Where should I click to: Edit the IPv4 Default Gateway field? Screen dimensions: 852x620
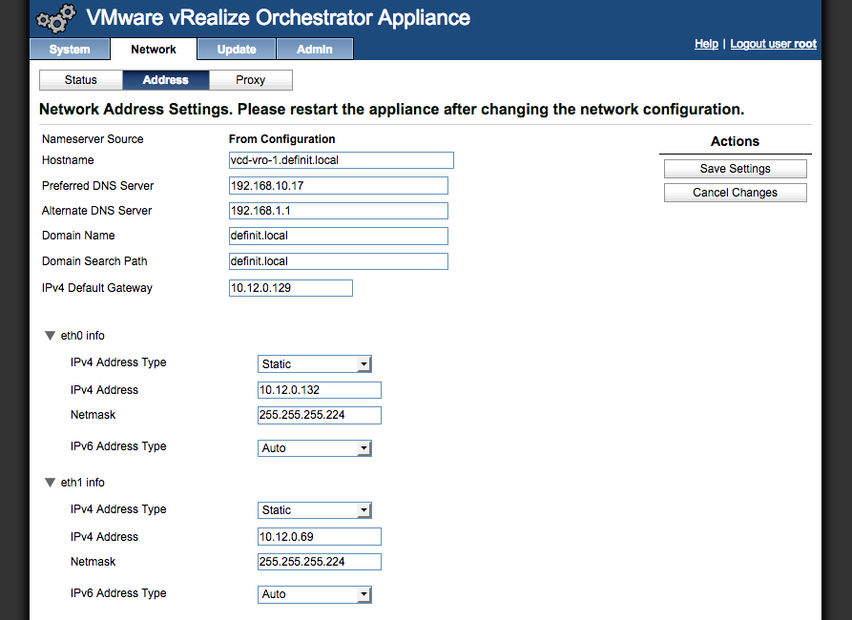tap(291, 288)
